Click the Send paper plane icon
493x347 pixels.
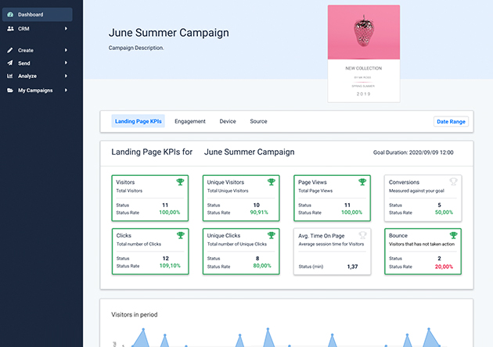10,63
